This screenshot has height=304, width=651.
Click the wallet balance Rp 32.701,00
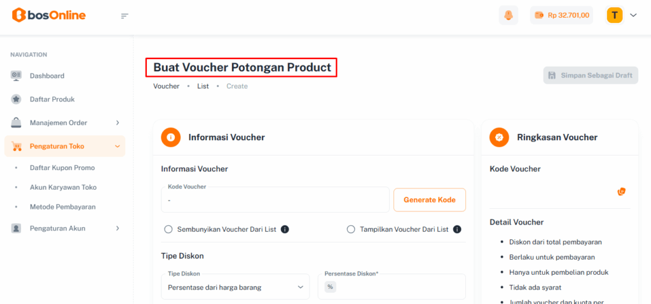point(561,15)
